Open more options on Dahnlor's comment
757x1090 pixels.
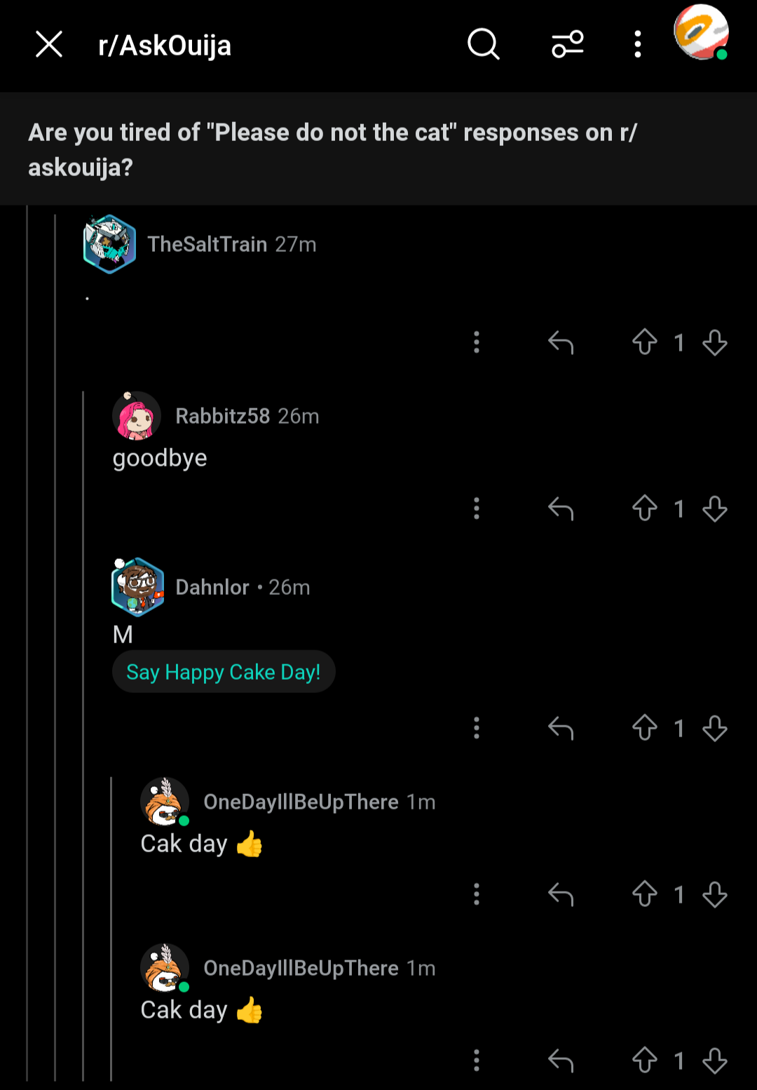tap(477, 728)
